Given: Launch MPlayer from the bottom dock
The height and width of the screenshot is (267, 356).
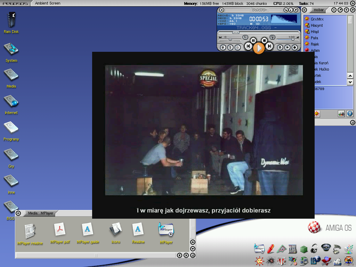Looking at the screenshot, I should 259,249.
